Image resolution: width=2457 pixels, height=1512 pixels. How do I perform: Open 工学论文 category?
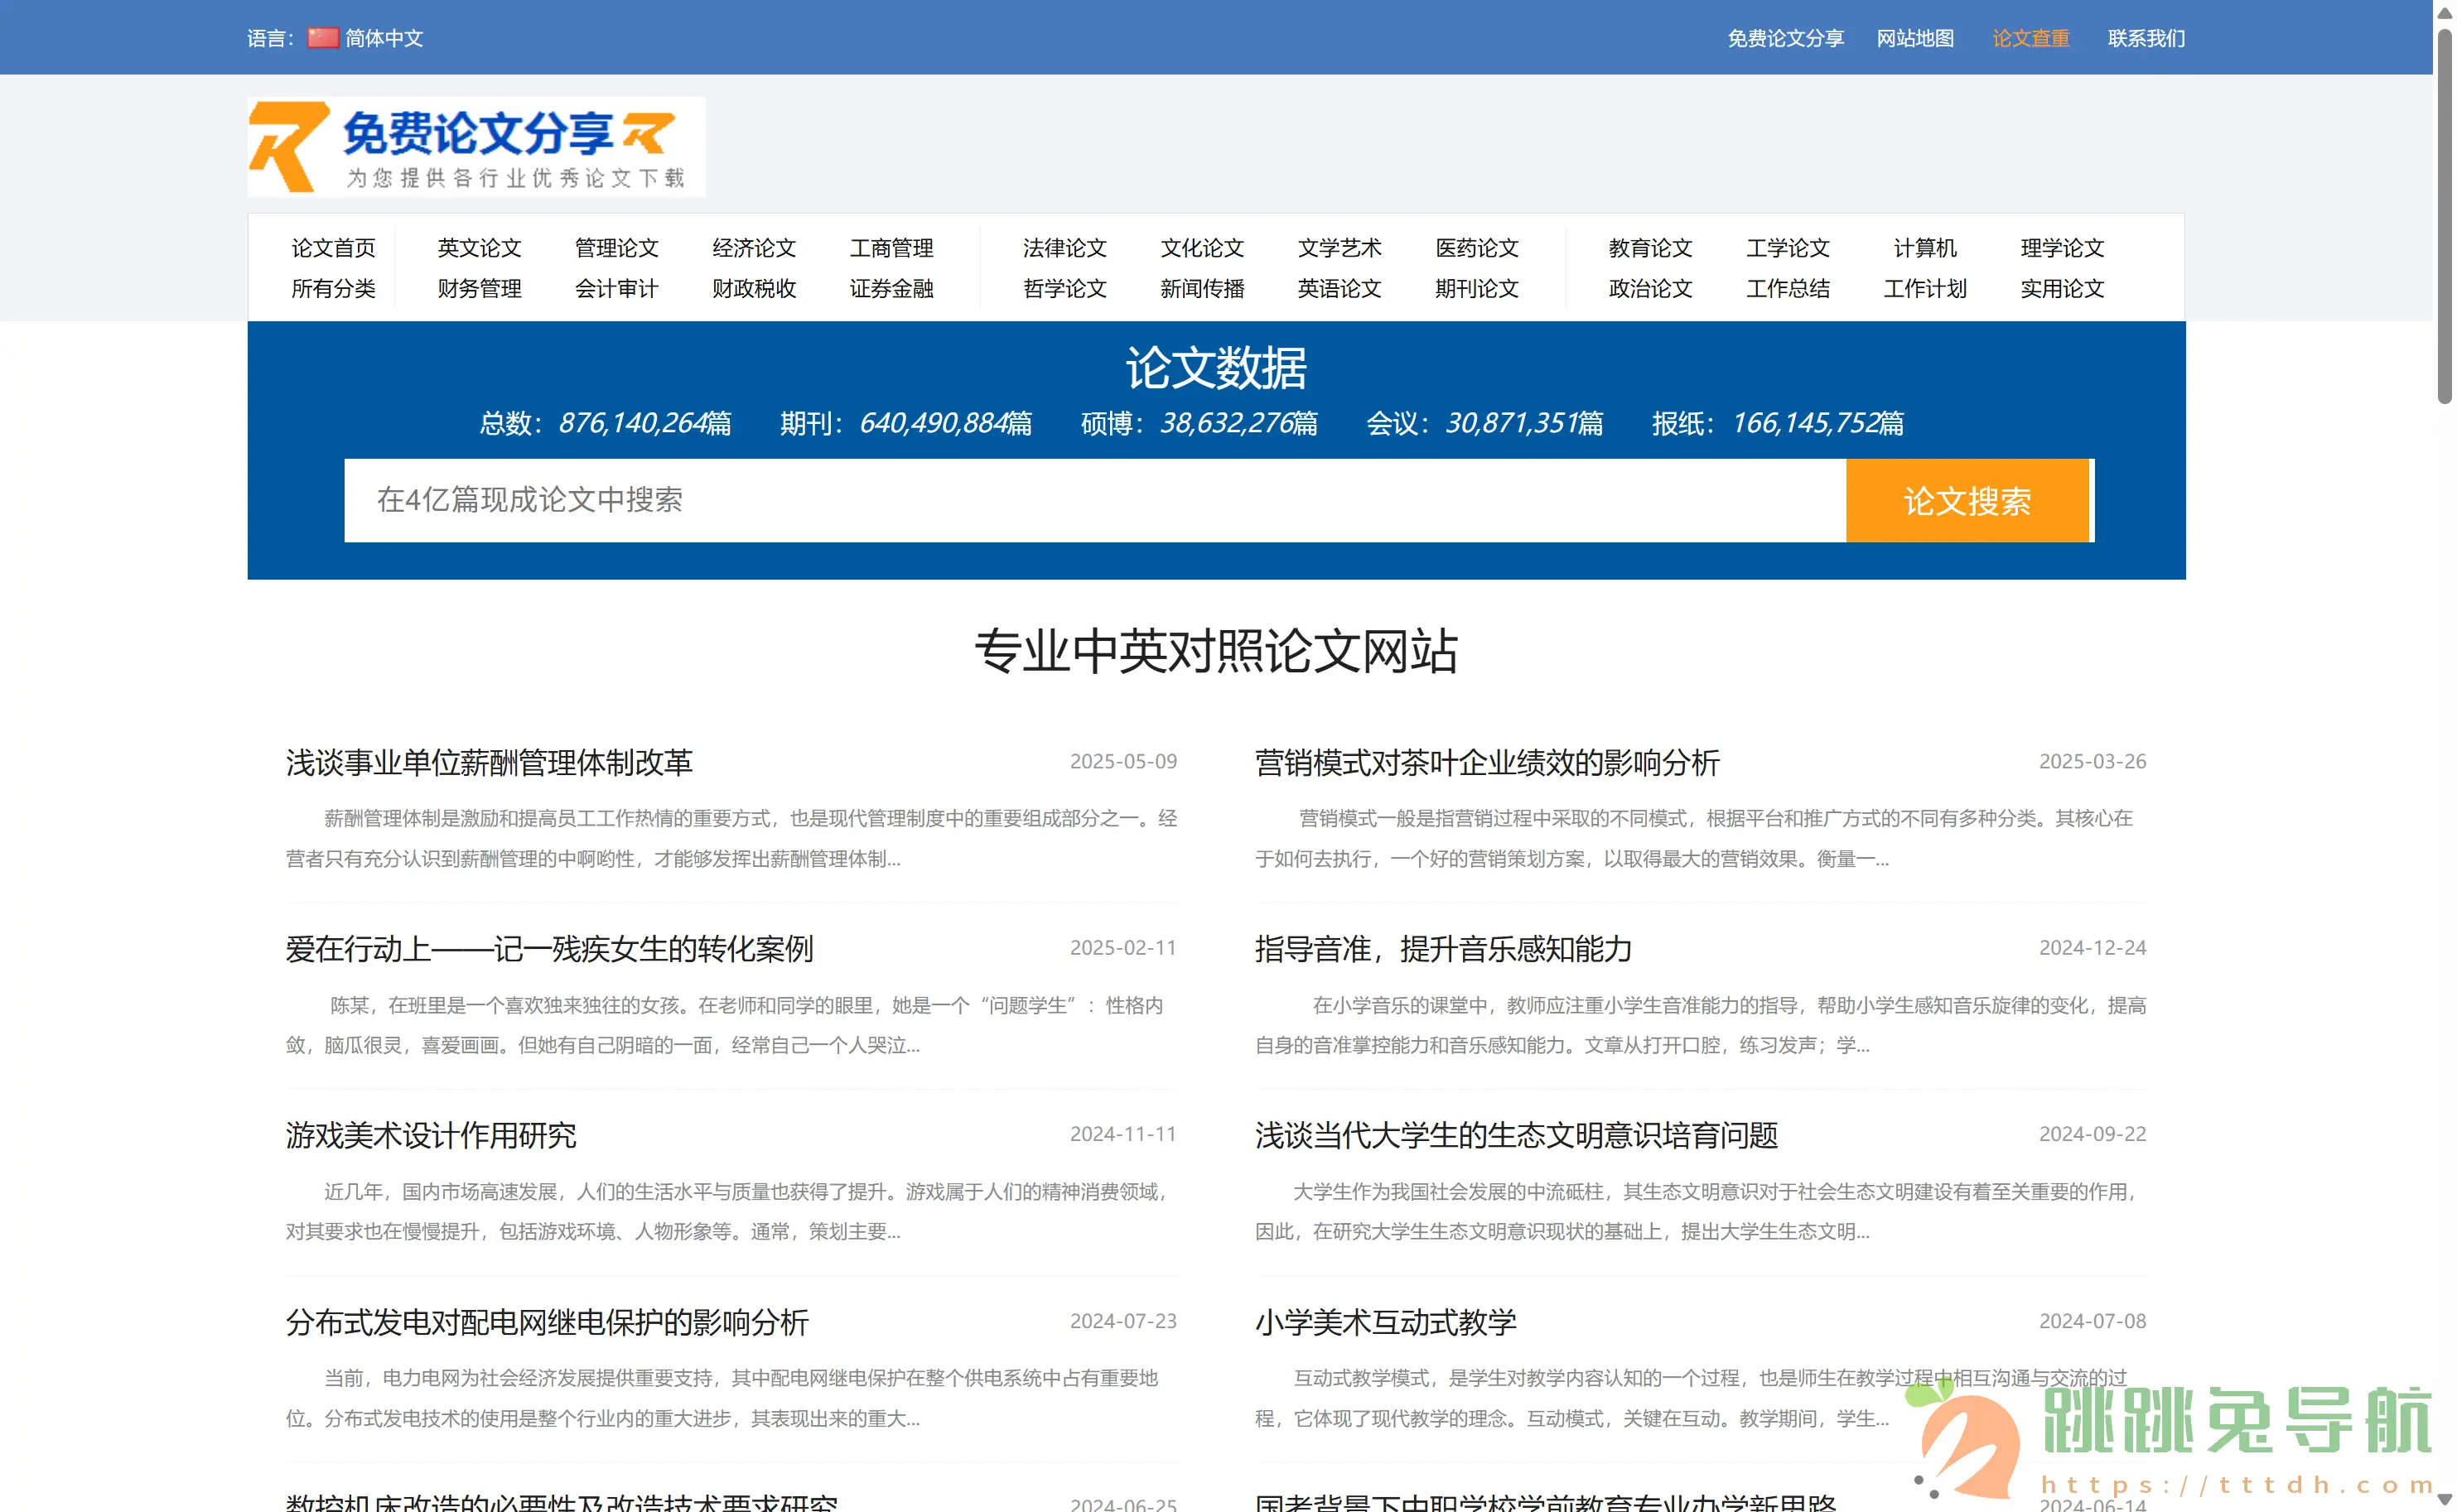[1788, 247]
